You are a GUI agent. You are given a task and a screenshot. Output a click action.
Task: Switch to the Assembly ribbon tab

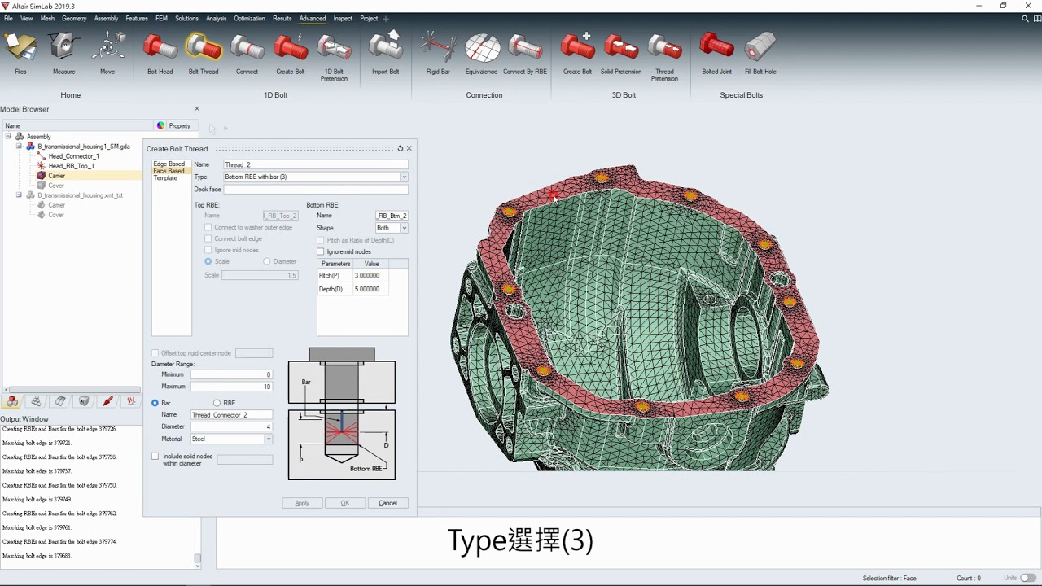tap(106, 18)
